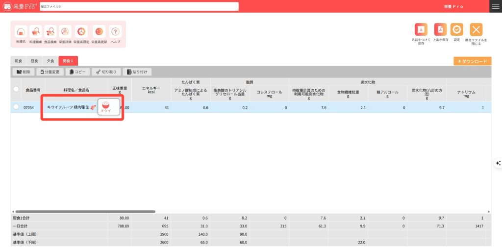Open 栄養素設定 nutrient settings

tap(81, 32)
